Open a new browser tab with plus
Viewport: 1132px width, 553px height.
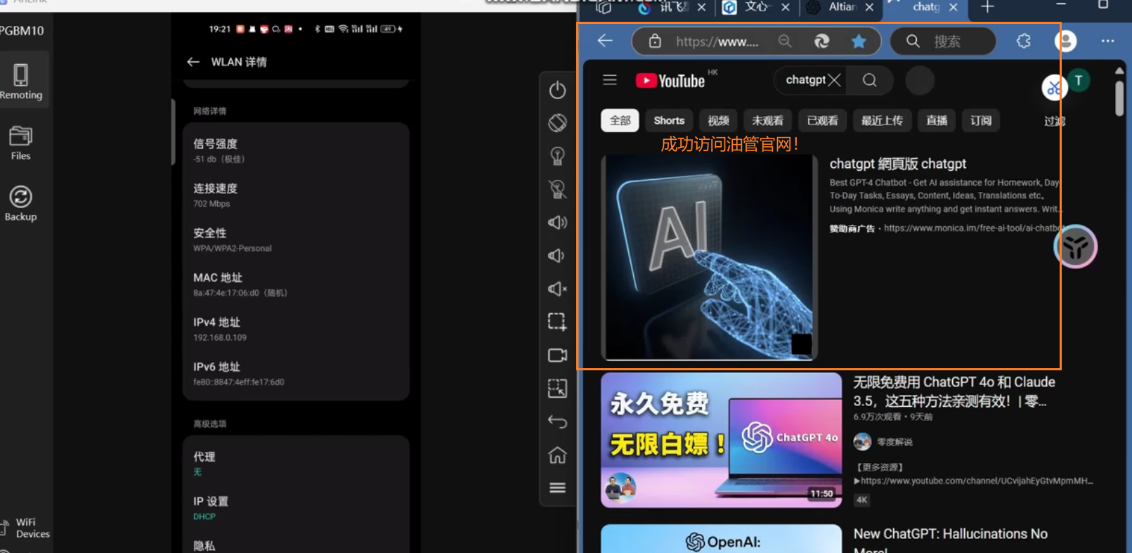pyautogui.click(x=987, y=7)
